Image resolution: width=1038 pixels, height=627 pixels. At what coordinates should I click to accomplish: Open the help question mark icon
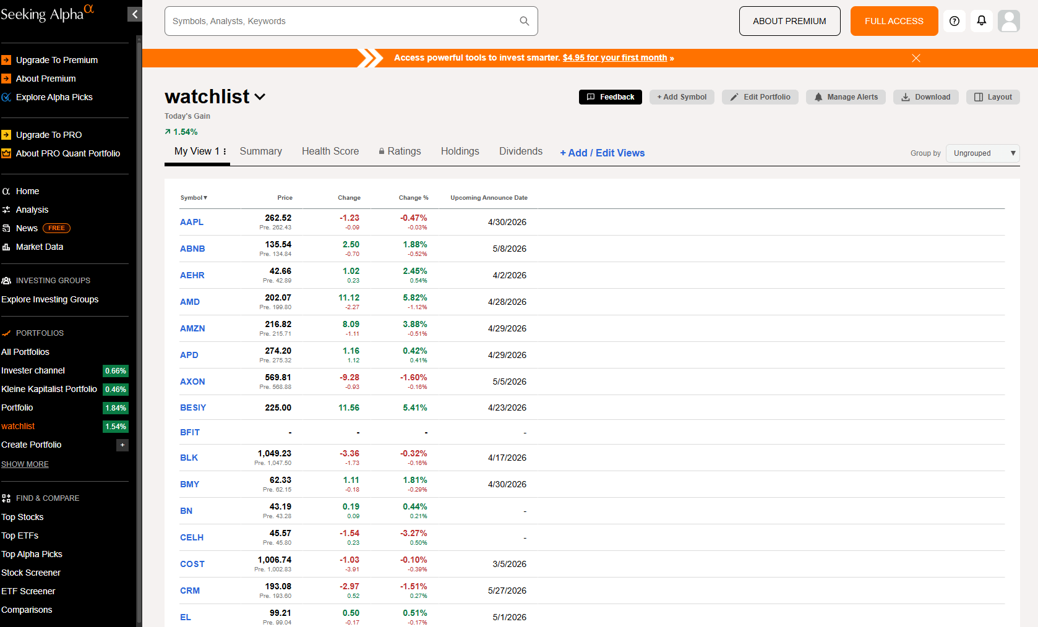(954, 21)
